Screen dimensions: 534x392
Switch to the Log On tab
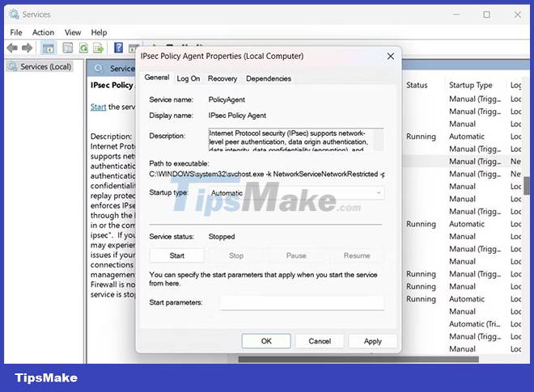[x=188, y=78]
